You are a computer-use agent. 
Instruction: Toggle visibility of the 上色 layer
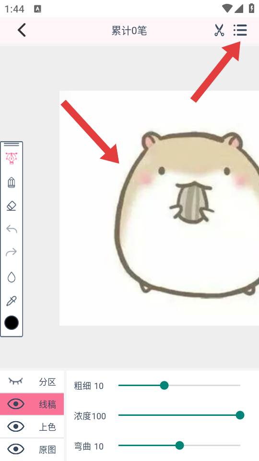coord(15,426)
